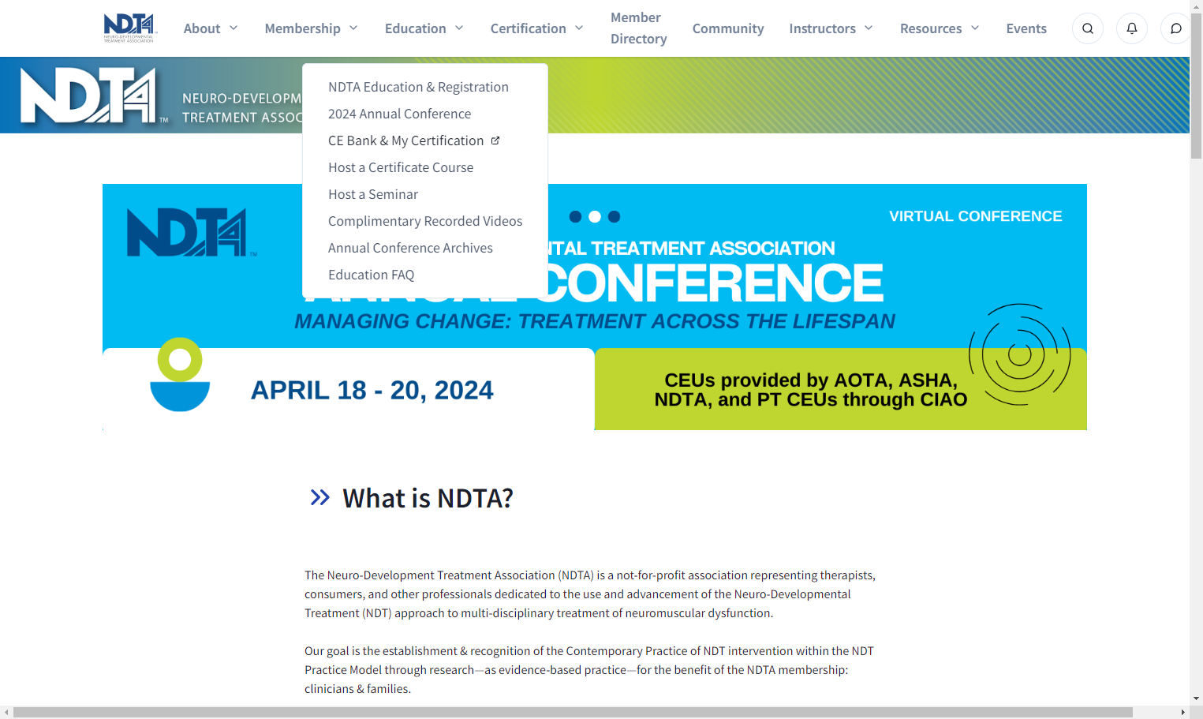1203x719 pixels.
Task: Go to Member Directory
Action: click(638, 28)
